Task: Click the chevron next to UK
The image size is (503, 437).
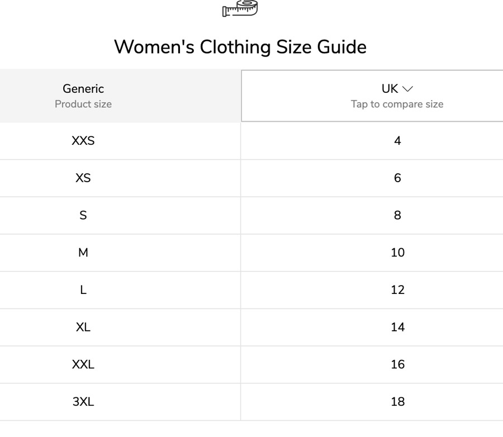Action: (x=407, y=89)
